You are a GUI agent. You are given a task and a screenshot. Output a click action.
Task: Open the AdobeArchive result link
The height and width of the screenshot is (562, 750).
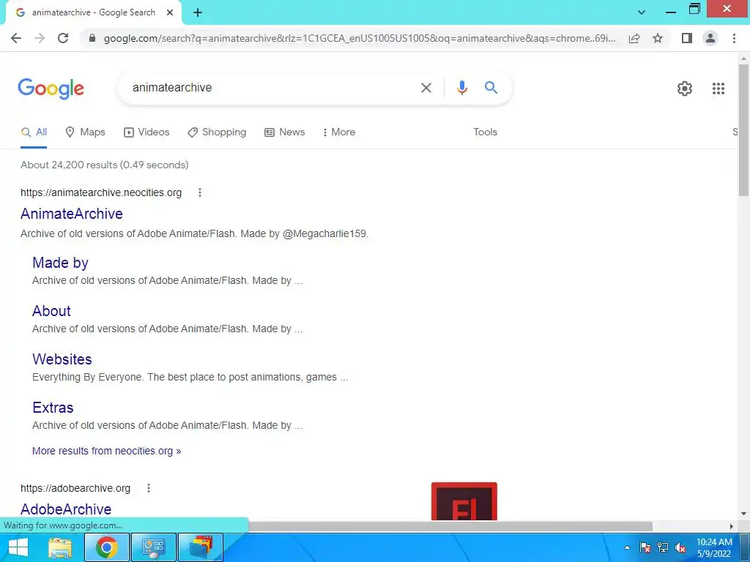pyautogui.click(x=66, y=509)
